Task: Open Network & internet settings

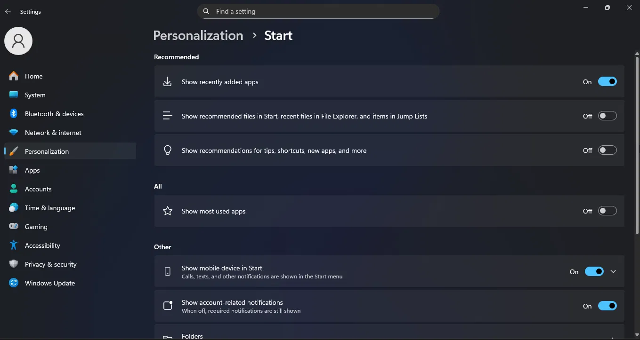Action: 14,132
